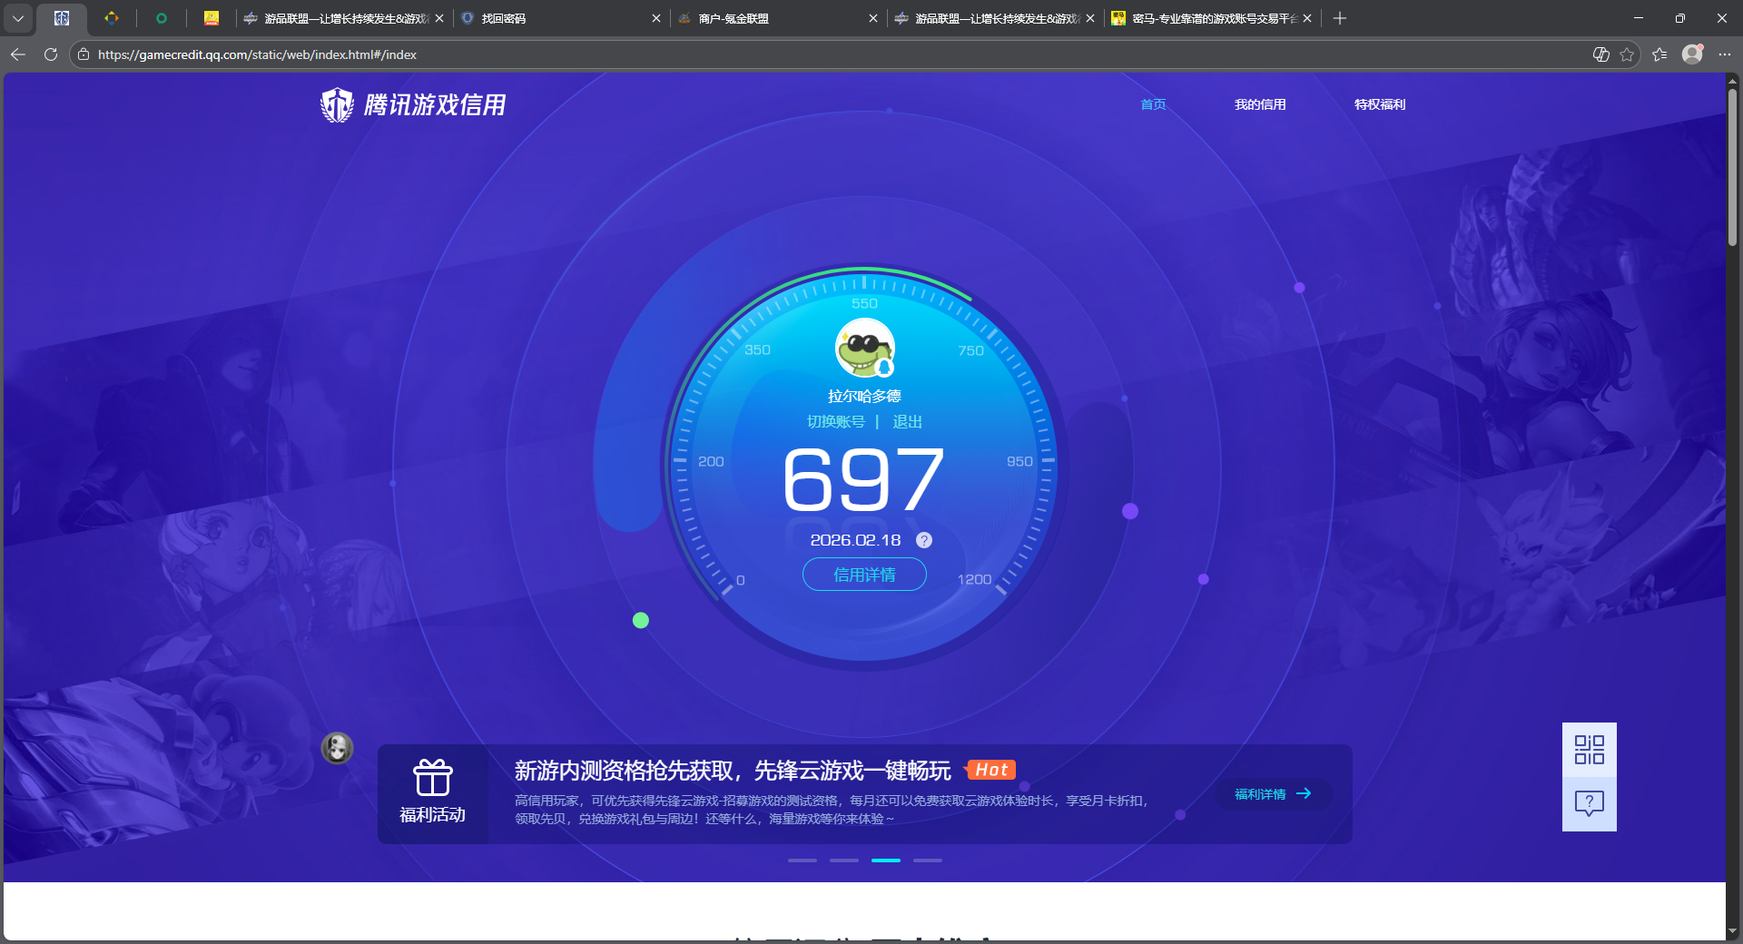Open the browser settings three-dot menu
Image resolution: width=1743 pixels, height=944 pixels.
[x=1726, y=54]
